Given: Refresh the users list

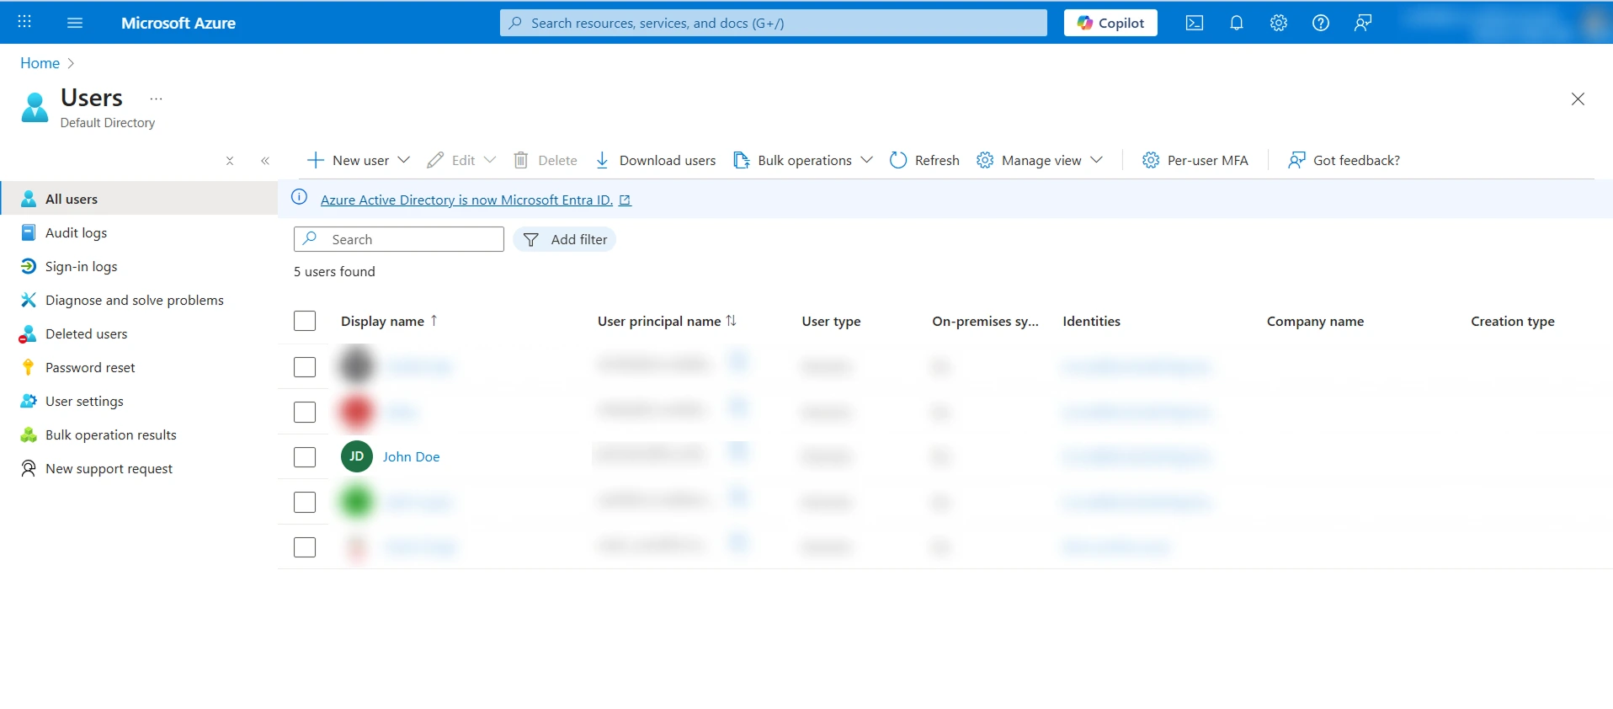Looking at the screenshot, I should point(924,160).
